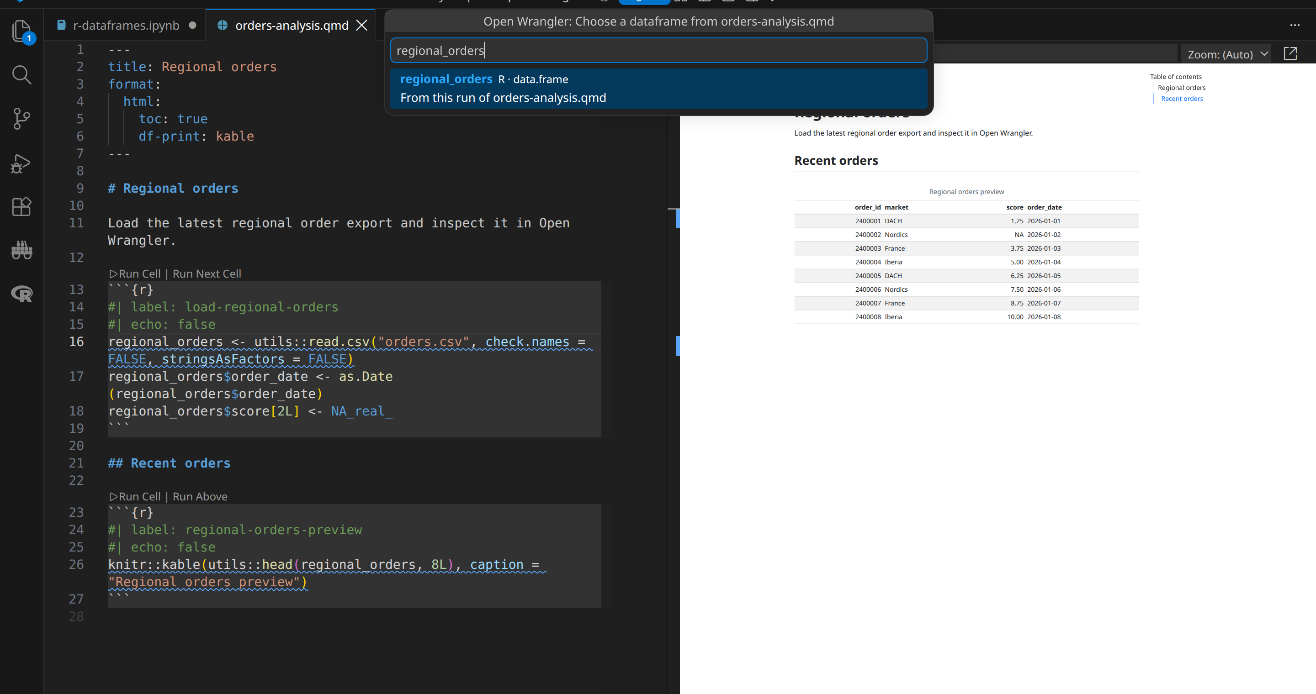Viewport: 1316px width, 694px height.
Task: Open the editor More Actions ellipsis menu
Action: (x=1295, y=25)
